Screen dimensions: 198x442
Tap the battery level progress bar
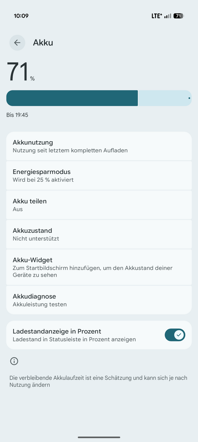(99, 98)
